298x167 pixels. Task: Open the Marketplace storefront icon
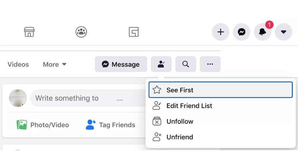(29, 32)
